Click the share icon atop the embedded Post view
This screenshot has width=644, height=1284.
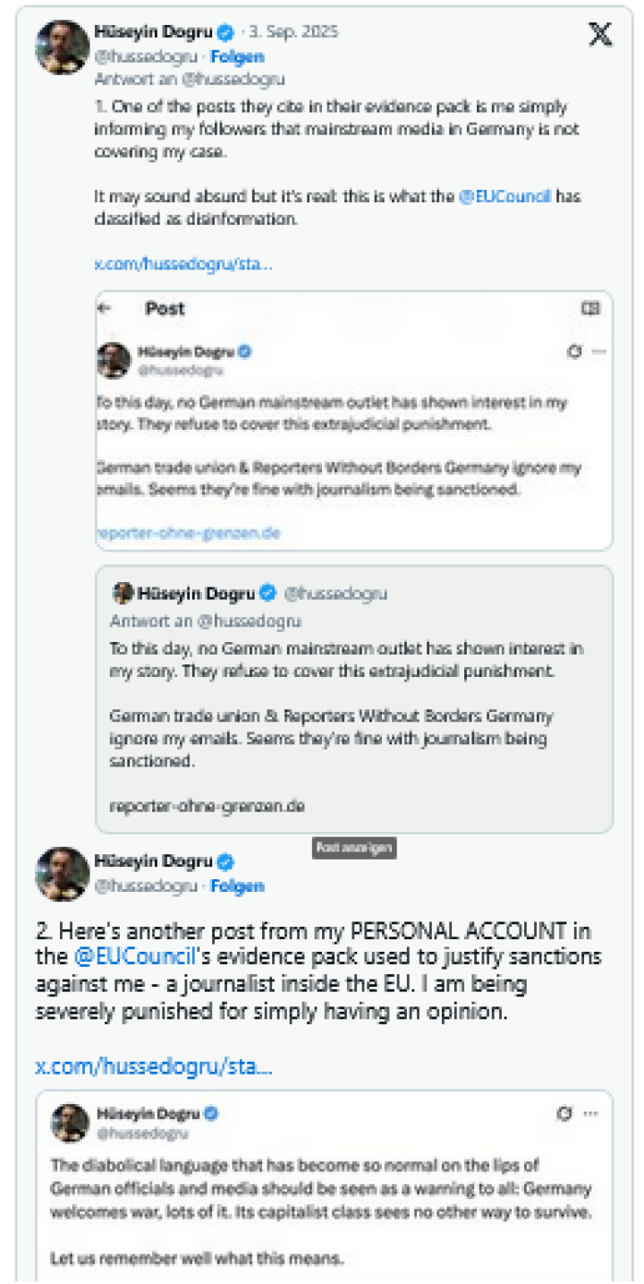tap(591, 308)
